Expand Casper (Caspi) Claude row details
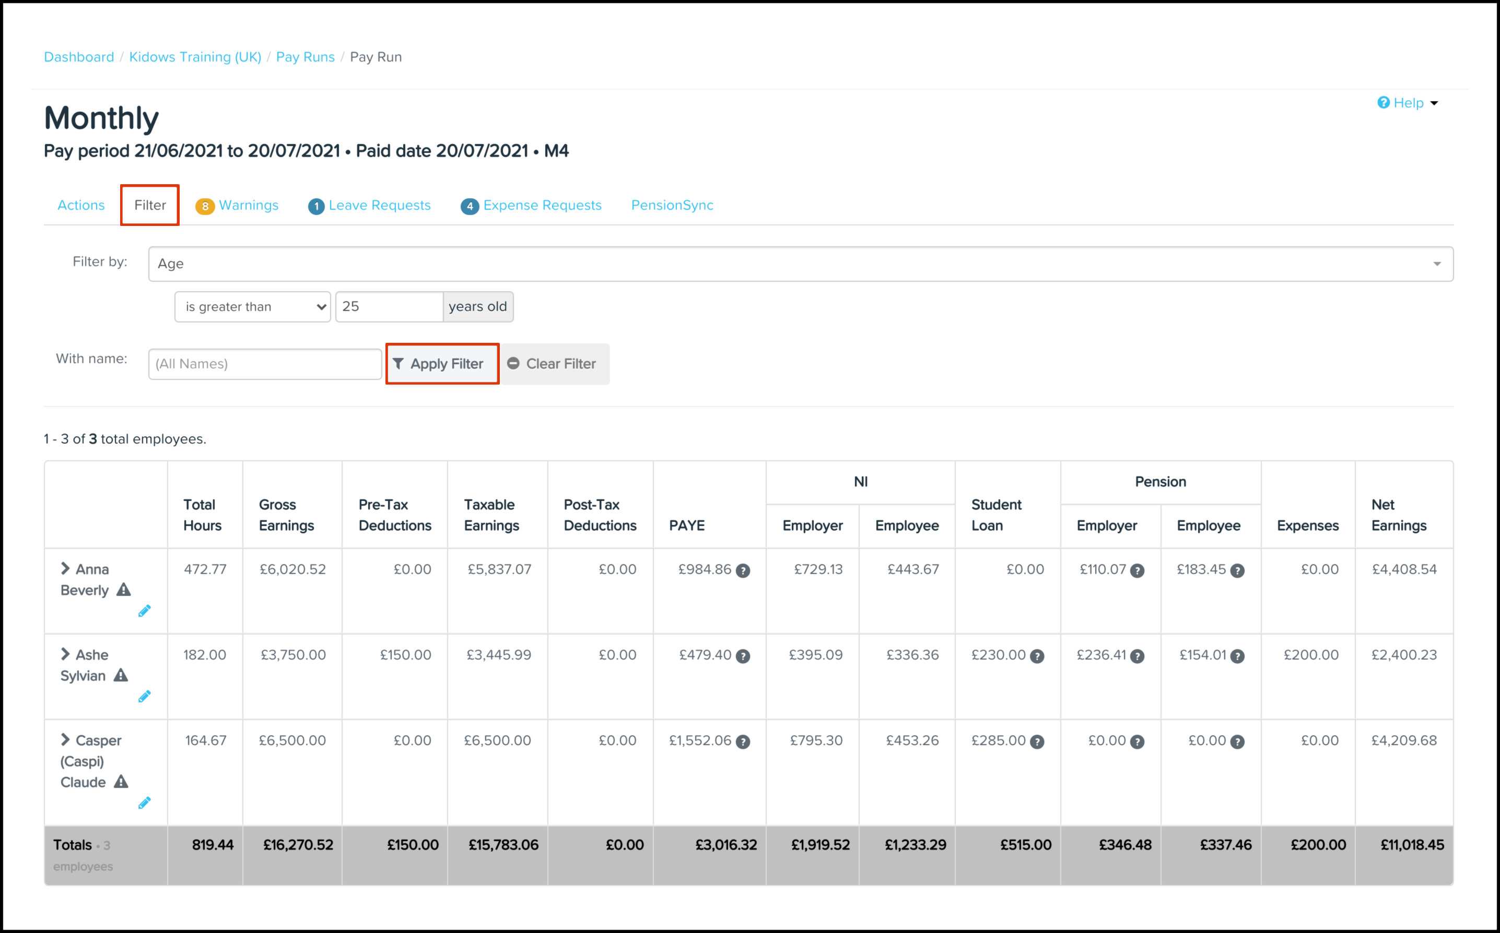1500x933 pixels. click(x=65, y=739)
